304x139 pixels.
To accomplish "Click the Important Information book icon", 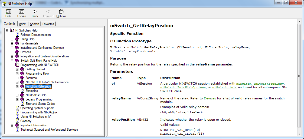I will click(17, 125).
